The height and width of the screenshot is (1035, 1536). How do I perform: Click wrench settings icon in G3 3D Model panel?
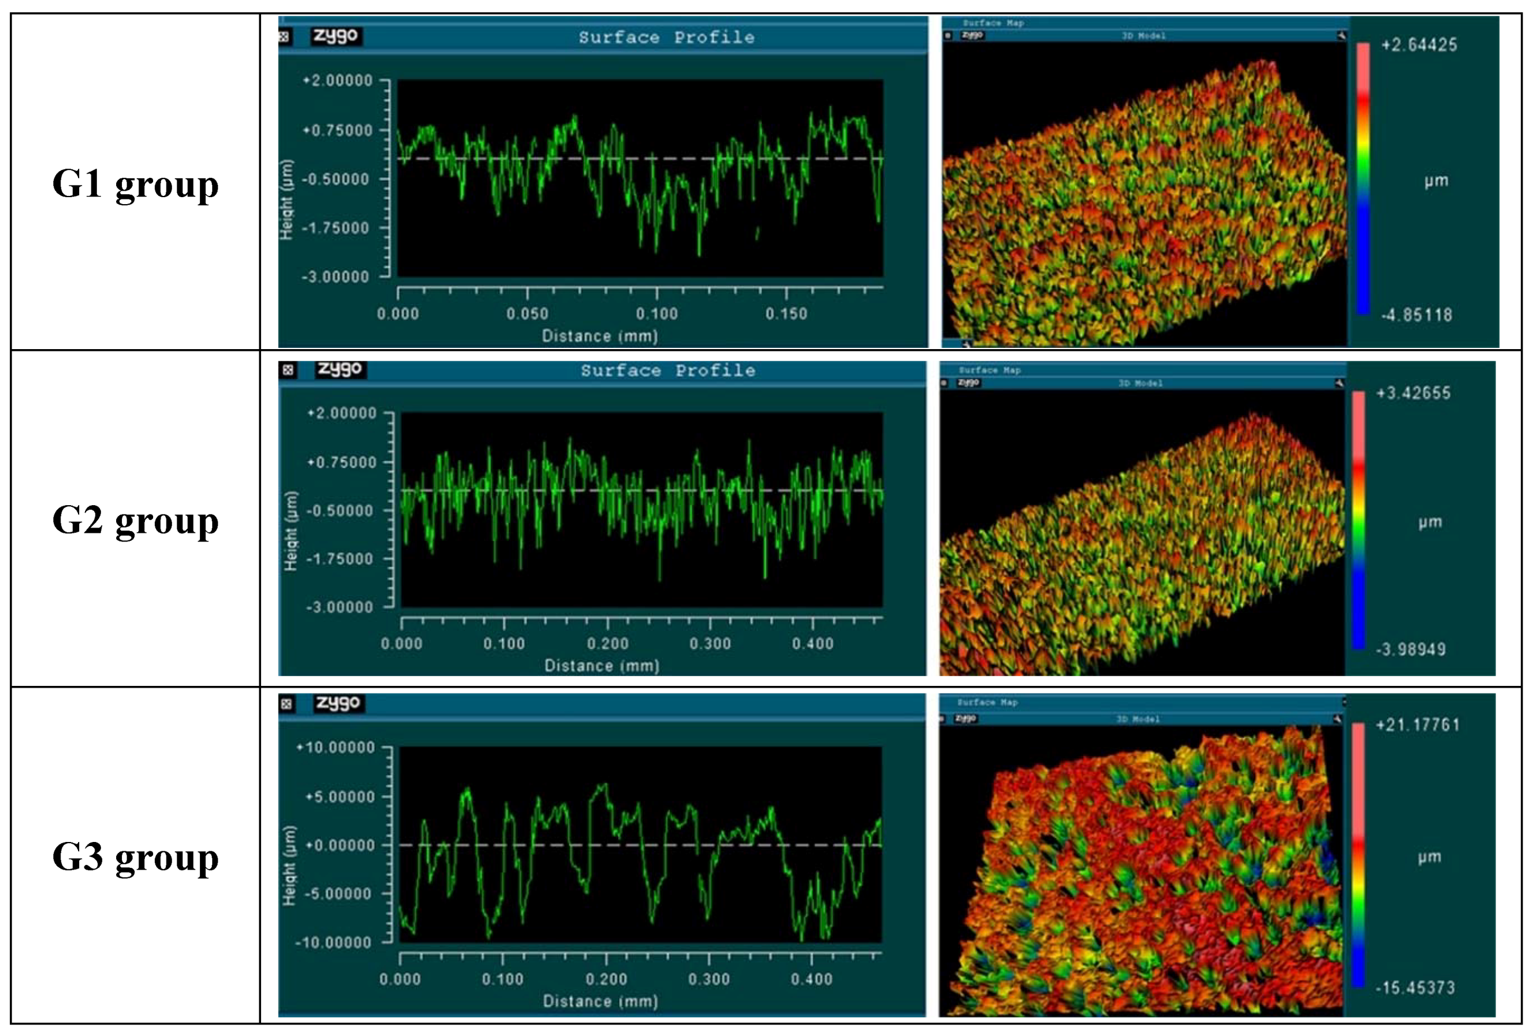tap(1337, 719)
